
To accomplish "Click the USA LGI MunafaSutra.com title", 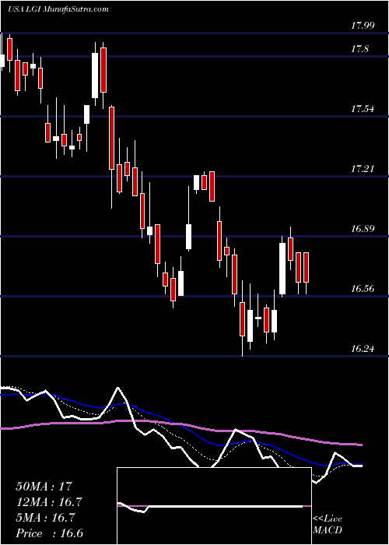I will pyautogui.click(x=58, y=9).
